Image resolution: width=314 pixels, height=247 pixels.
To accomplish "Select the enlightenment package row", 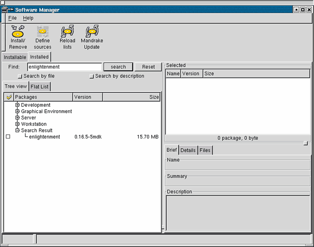I will pos(82,137).
